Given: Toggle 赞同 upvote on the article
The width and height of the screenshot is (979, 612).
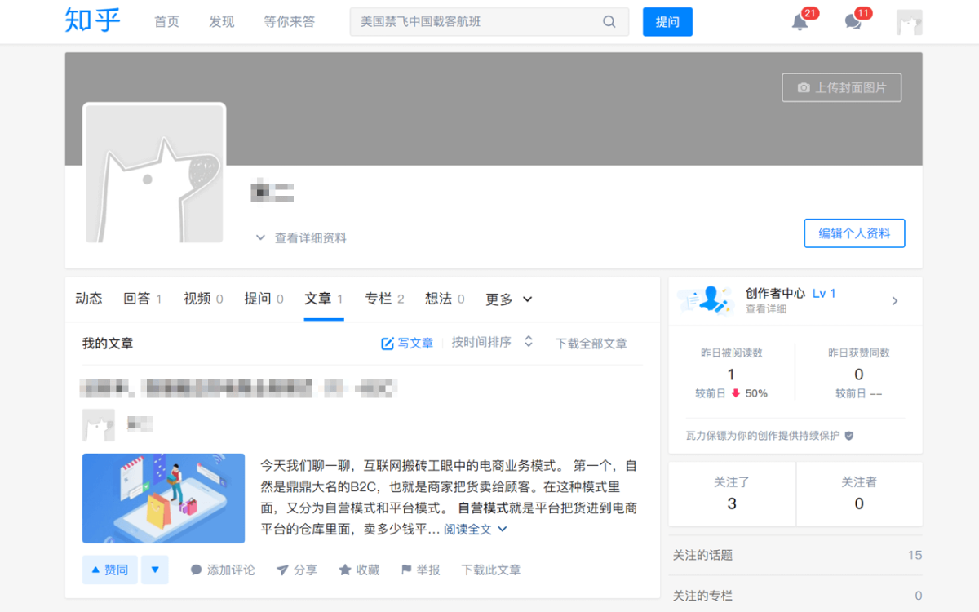Looking at the screenshot, I should coord(109,570).
